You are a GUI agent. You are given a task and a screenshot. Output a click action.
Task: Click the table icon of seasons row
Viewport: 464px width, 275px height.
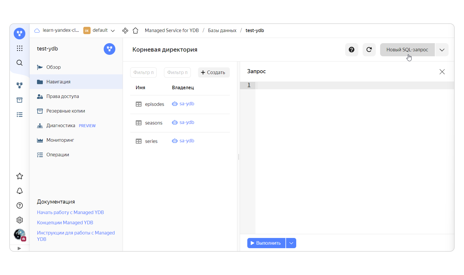tap(139, 123)
